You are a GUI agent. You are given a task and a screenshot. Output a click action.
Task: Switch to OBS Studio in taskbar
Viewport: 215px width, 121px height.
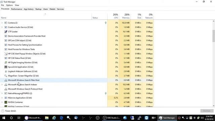pyautogui.click(x=112, y=118)
